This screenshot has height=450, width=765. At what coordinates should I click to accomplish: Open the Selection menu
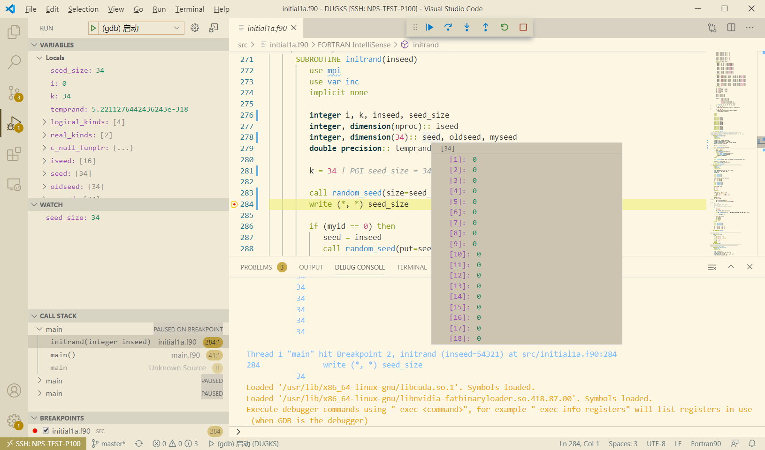click(83, 9)
